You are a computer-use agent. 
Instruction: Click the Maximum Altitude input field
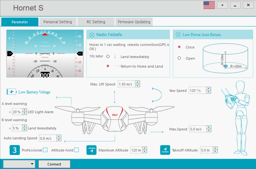(136, 150)
